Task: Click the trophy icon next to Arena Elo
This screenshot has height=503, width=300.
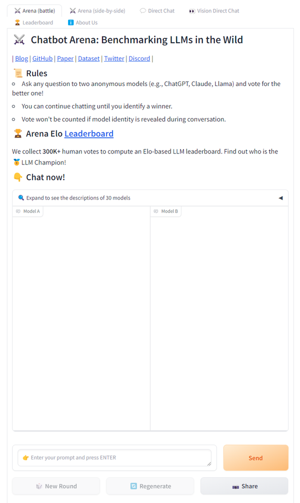Action: click(x=18, y=133)
